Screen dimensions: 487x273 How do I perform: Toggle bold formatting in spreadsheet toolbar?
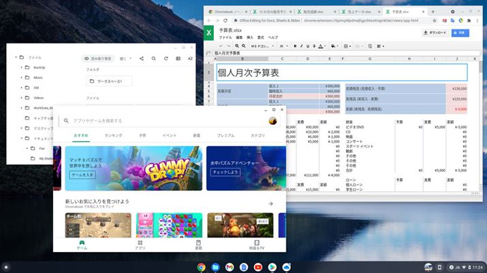click(x=295, y=46)
